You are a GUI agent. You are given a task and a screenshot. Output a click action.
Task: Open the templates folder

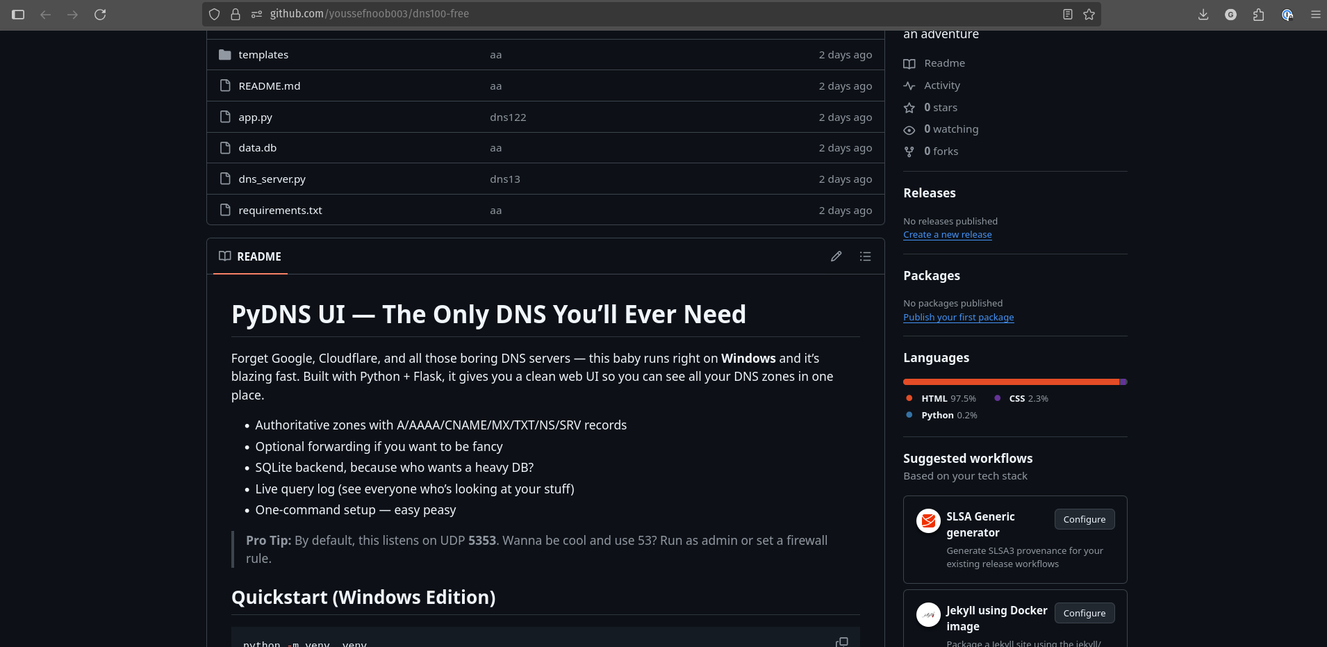[263, 55]
